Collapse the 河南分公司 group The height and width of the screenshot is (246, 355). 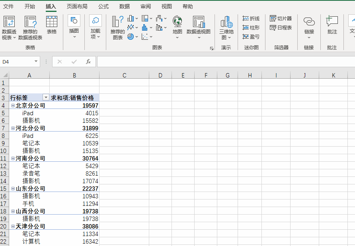tap(13, 158)
